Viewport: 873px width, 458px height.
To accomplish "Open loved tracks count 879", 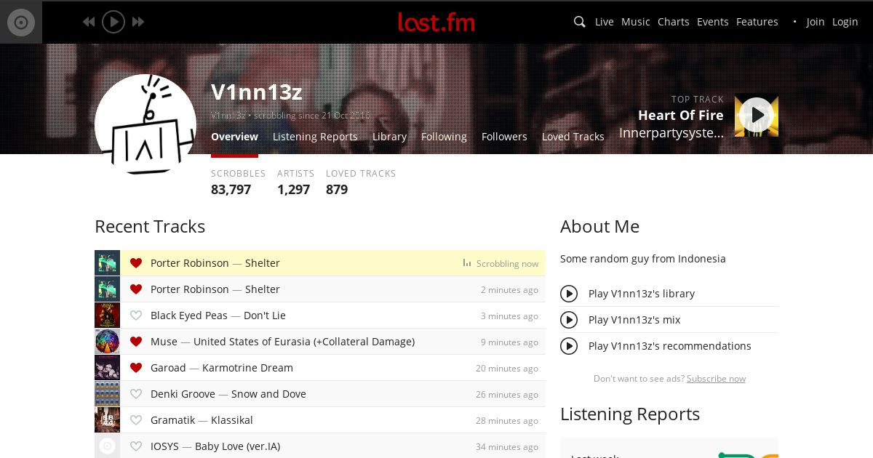I will [x=337, y=190].
